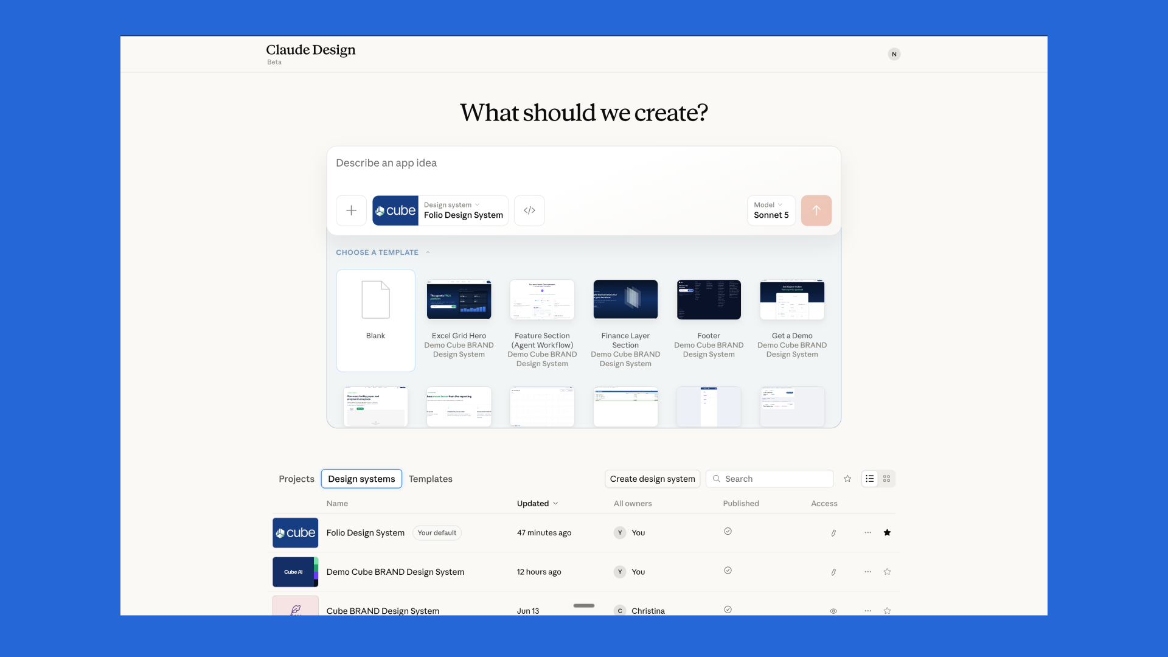This screenshot has width=1168, height=657.
Task: Click the Published column header
Action: [x=741, y=504]
